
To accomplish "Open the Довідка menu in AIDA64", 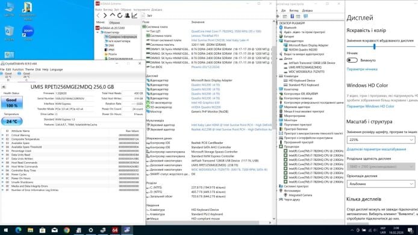I will (x=157, y=10).
